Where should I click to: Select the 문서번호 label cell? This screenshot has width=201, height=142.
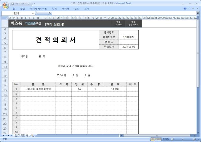(x=109, y=32)
